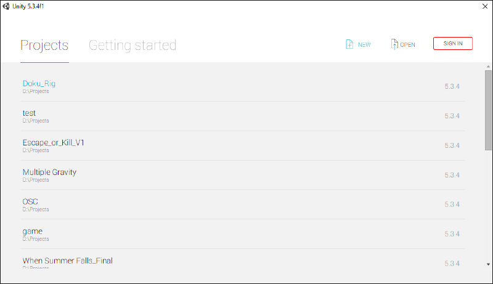Open the Escape_or_Kill_V1 project
This screenshot has height=284, width=493.
tap(54, 143)
